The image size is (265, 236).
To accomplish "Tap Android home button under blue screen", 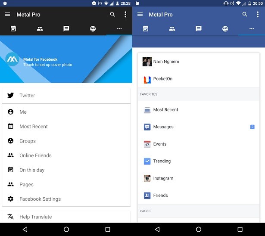I will click(199, 229).
